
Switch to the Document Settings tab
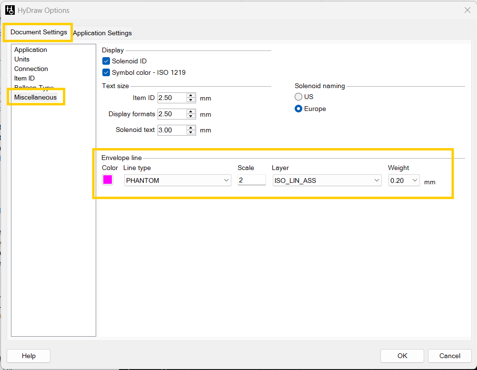39,32
